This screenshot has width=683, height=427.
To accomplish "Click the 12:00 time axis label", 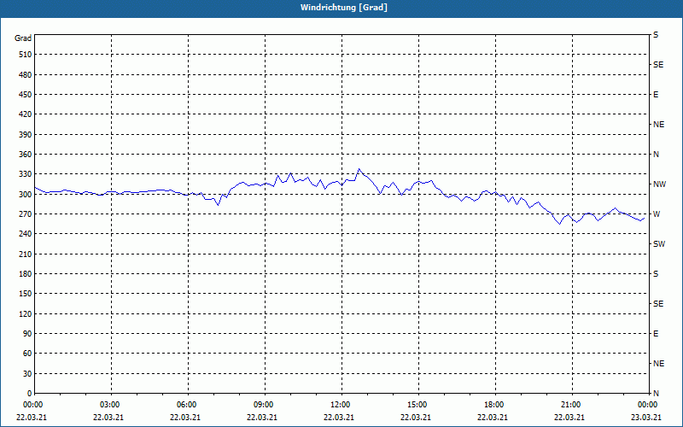I will (x=340, y=405).
